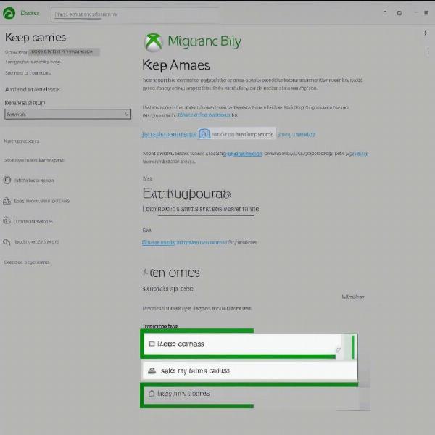Open the 'Neumds' dropdown in the sidebar

[x=67, y=114]
